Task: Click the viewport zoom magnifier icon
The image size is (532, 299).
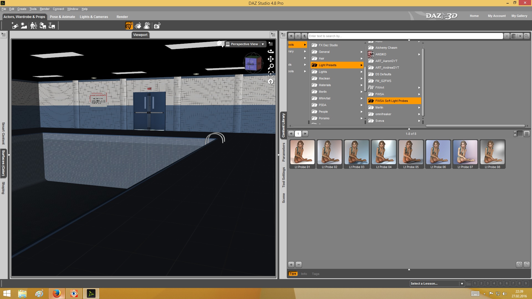Action: coord(271,66)
